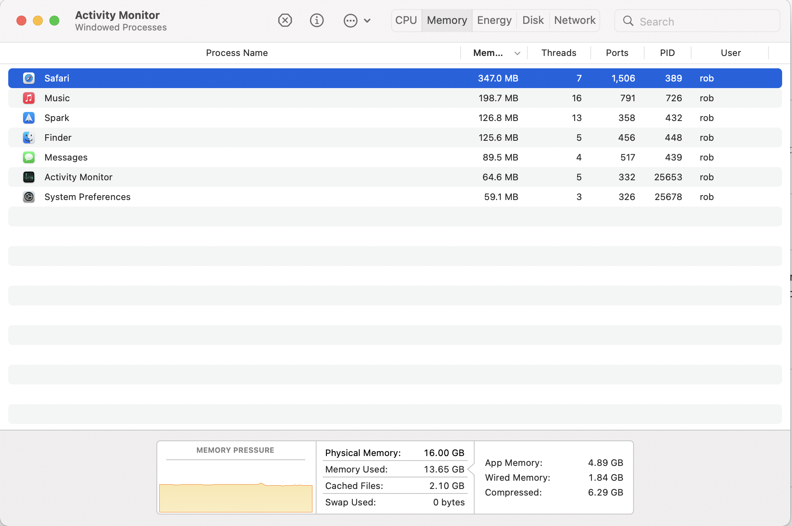792x526 pixels.
Task: Select the Safari process row name
Action: tap(57, 78)
